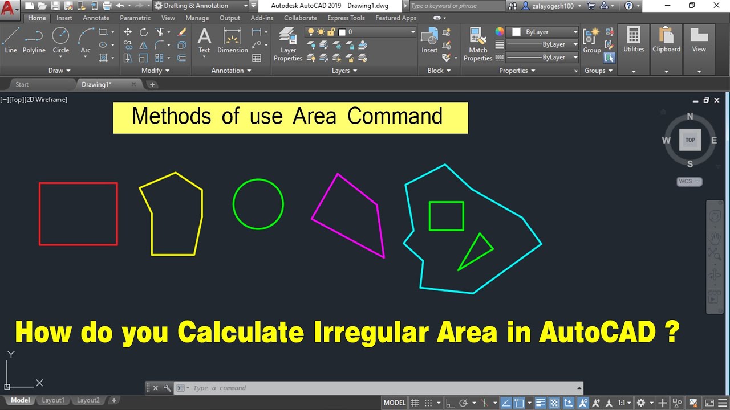Open the Manage ribbon tab
The width and height of the screenshot is (730, 410).
coord(197,18)
